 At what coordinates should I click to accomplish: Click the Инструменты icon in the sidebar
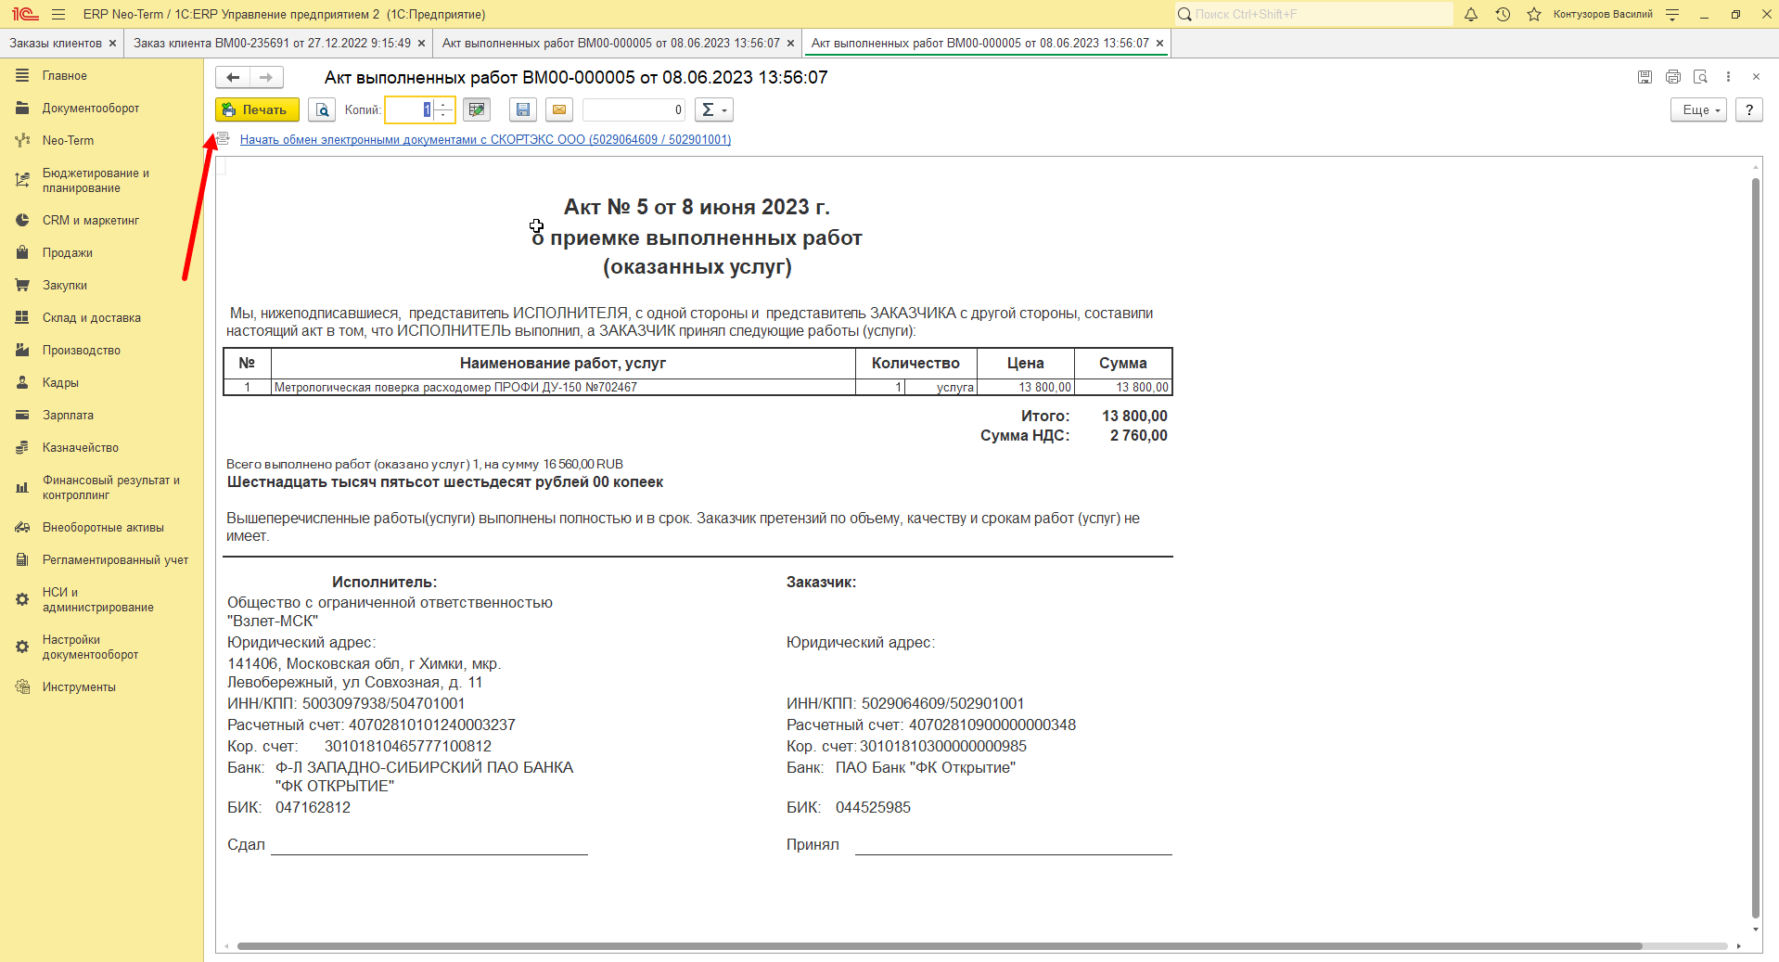22,686
